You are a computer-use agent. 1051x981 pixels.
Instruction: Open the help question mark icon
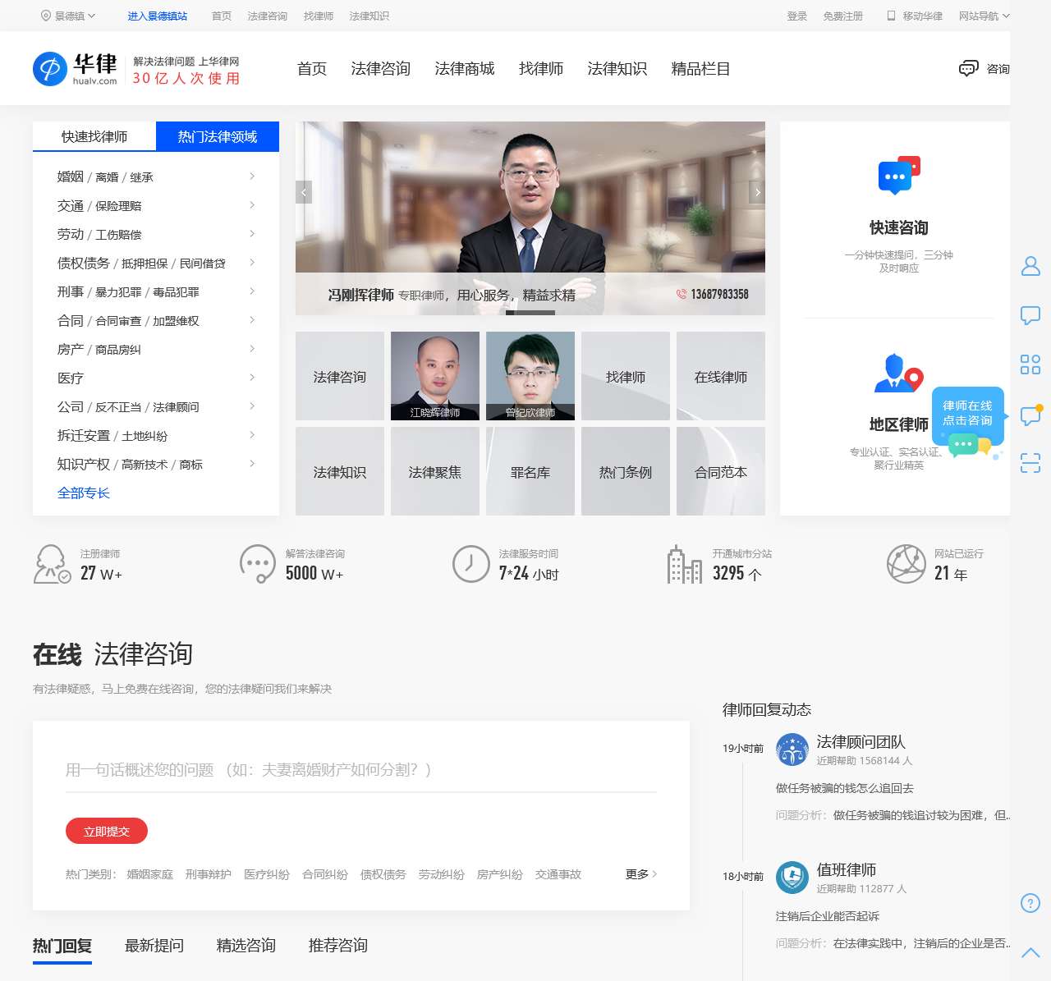pos(1030,903)
